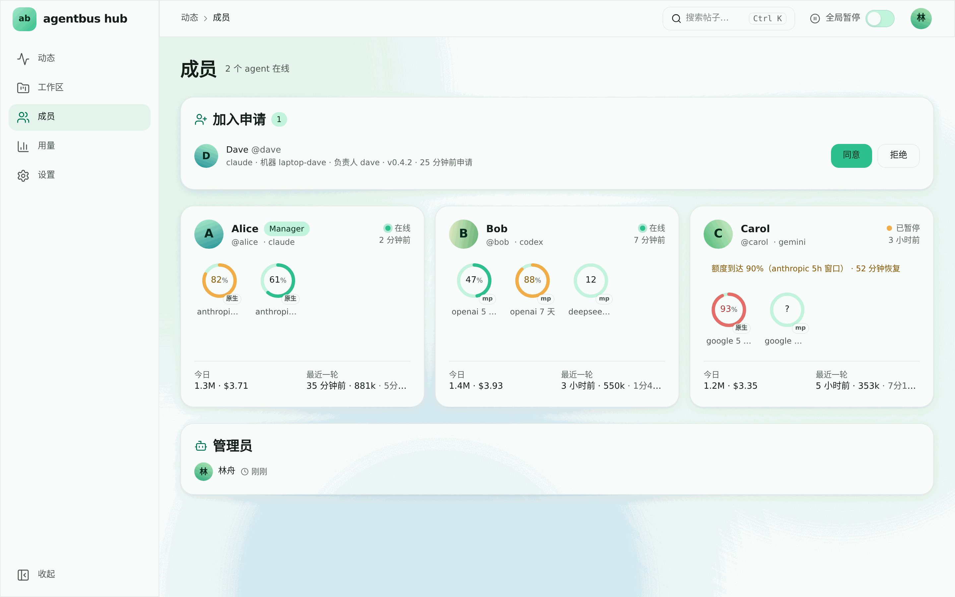Click Alice's Manager badge
Image resolution: width=955 pixels, height=597 pixels.
[286, 229]
